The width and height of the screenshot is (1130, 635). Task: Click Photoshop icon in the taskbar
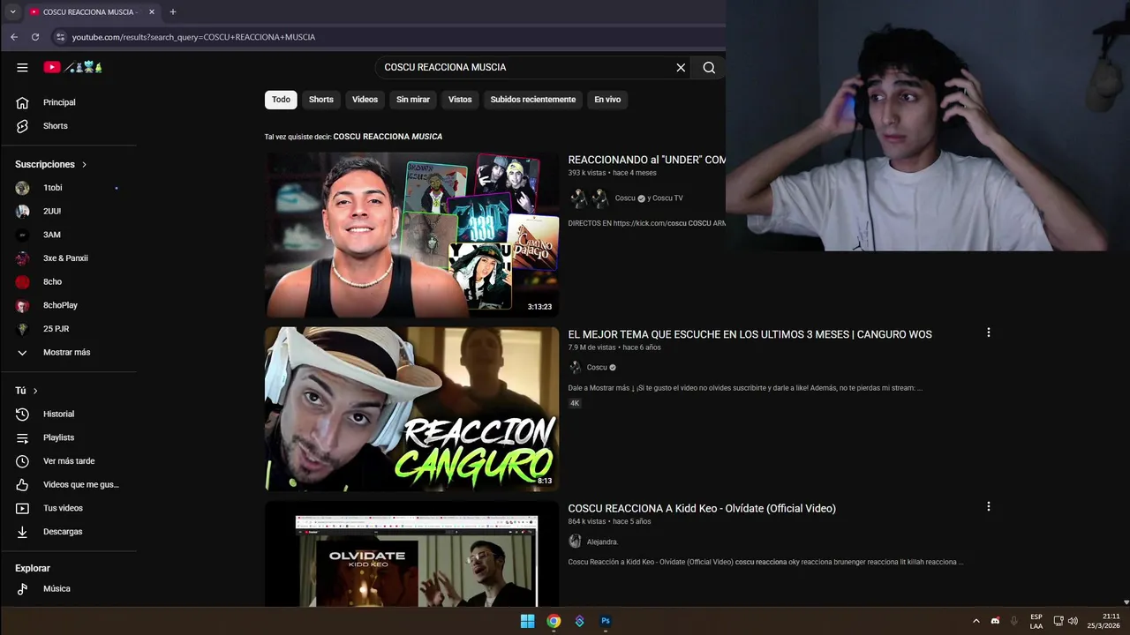606,621
